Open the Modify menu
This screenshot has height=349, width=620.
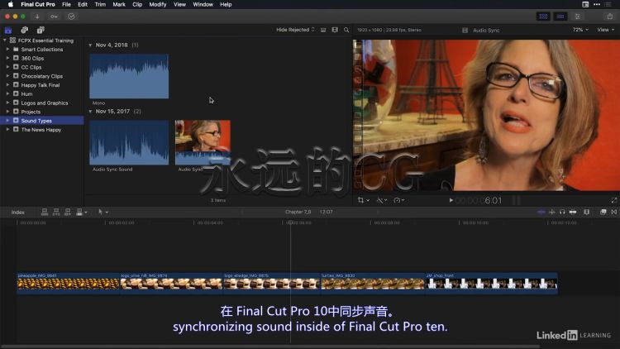(157, 4)
